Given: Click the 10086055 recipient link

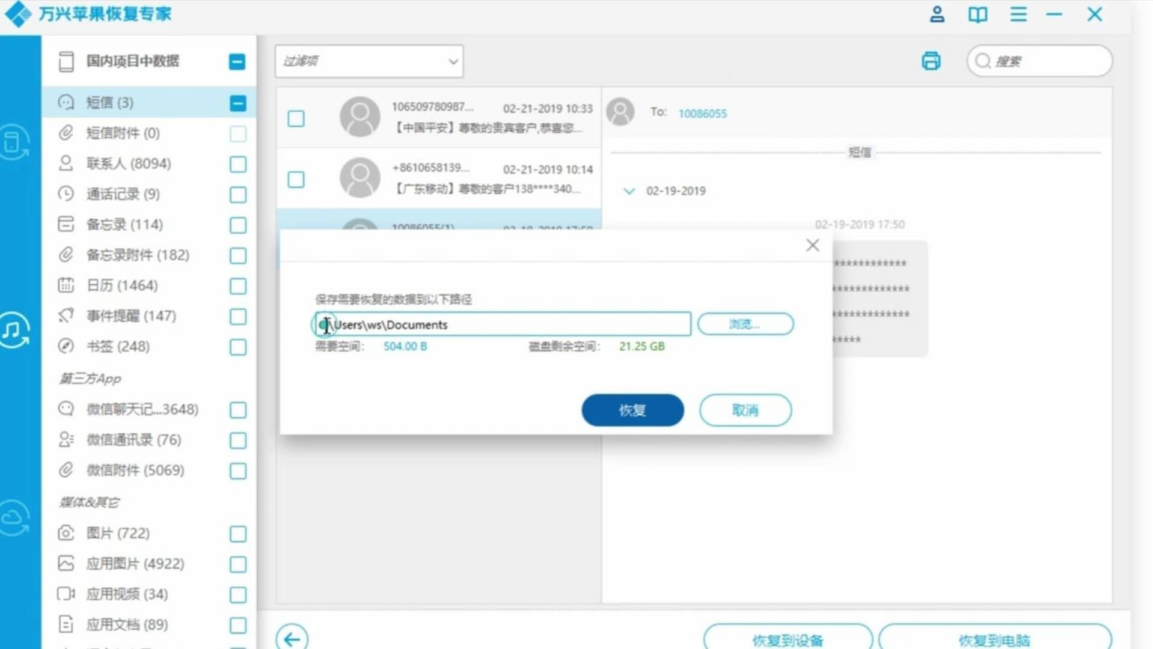Looking at the screenshot, I should [x=702, y=113].
